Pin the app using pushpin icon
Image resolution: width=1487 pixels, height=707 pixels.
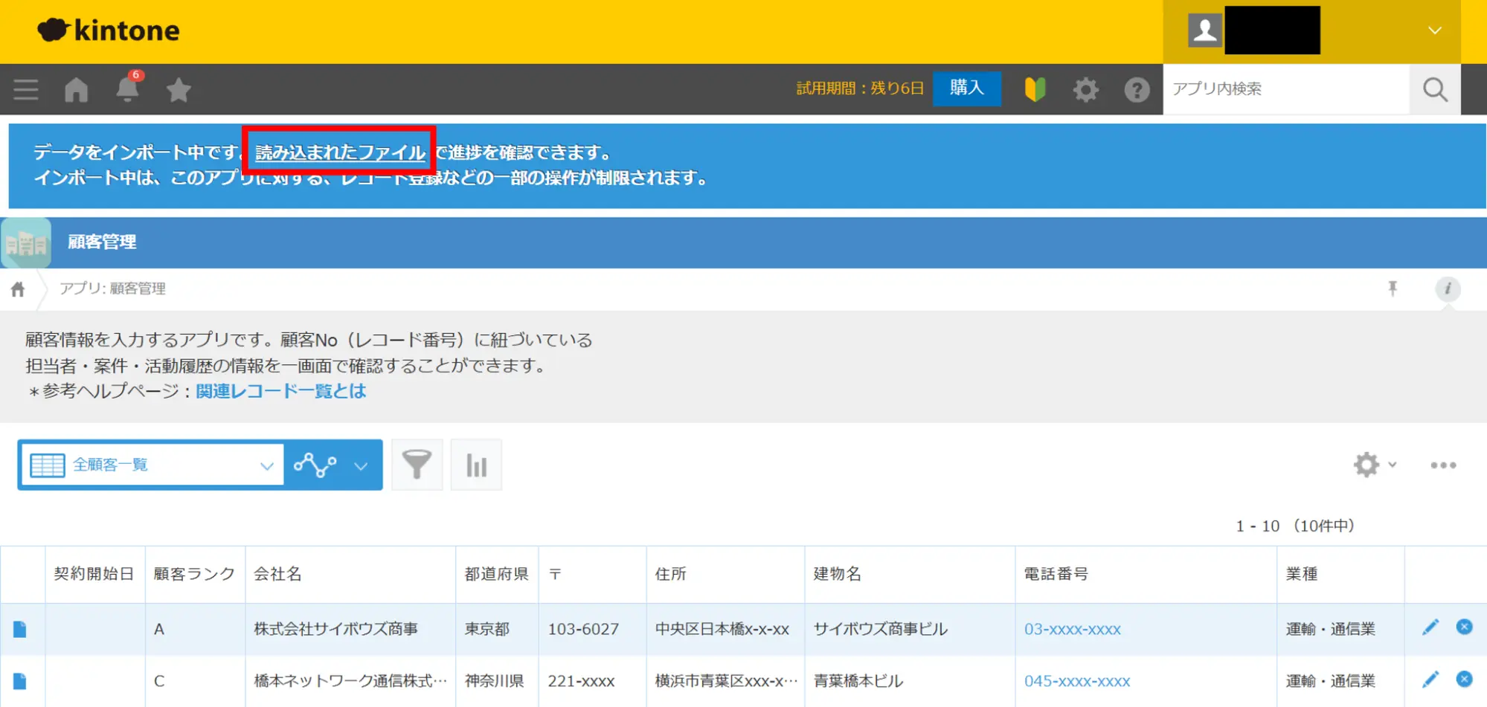point(1393,288)
